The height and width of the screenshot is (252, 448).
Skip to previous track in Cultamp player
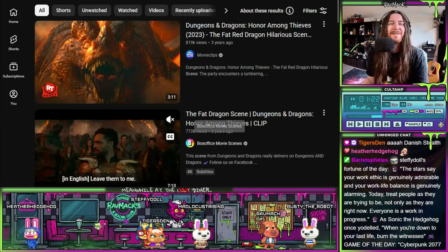350,124
